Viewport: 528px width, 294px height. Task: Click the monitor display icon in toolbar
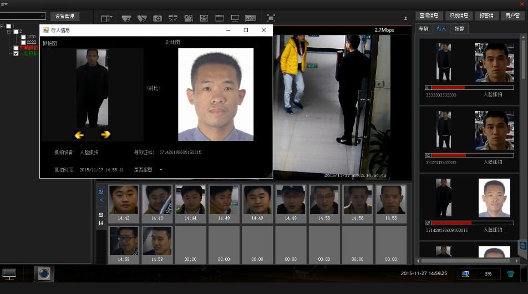[x=235, y=18]
